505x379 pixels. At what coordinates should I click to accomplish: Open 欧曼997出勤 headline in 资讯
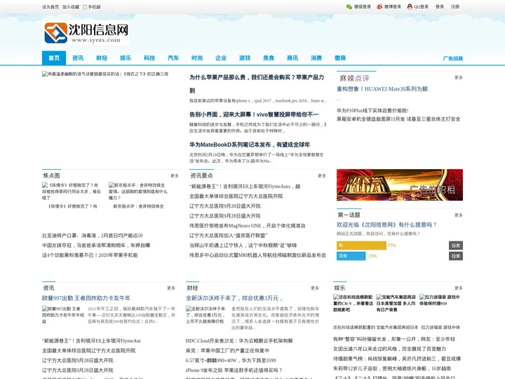pos(86,298)
